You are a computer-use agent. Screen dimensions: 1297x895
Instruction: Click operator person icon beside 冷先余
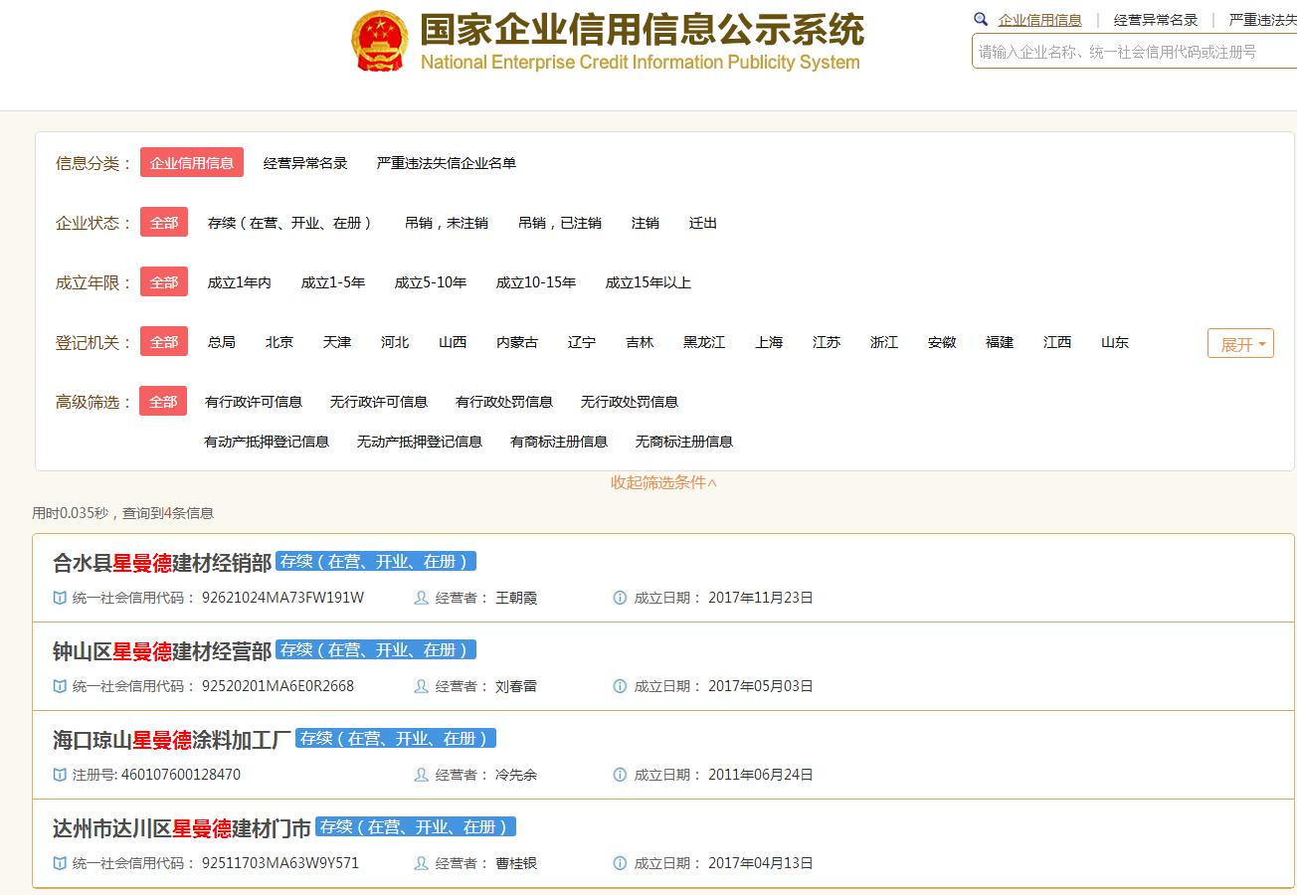[x=422, y=775]
